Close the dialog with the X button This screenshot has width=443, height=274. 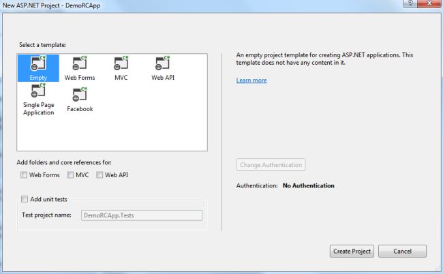pyautogui.click(x=429, y=3)
